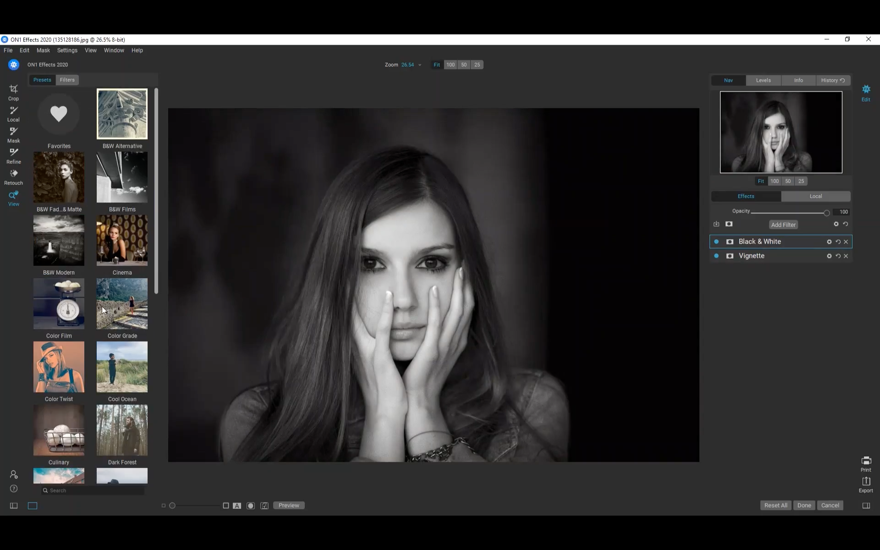Select the Refine tool
Screen dimensions: 880x550
coord(13,155)
